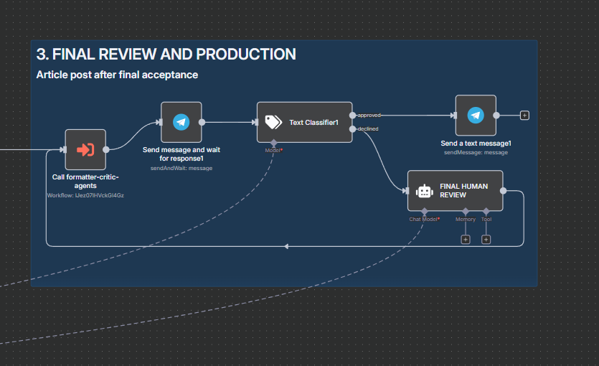The height and width of the screenshot is (366, 599).
Task: Click the Memory diamond connector on agent
Action: [466, 212]
